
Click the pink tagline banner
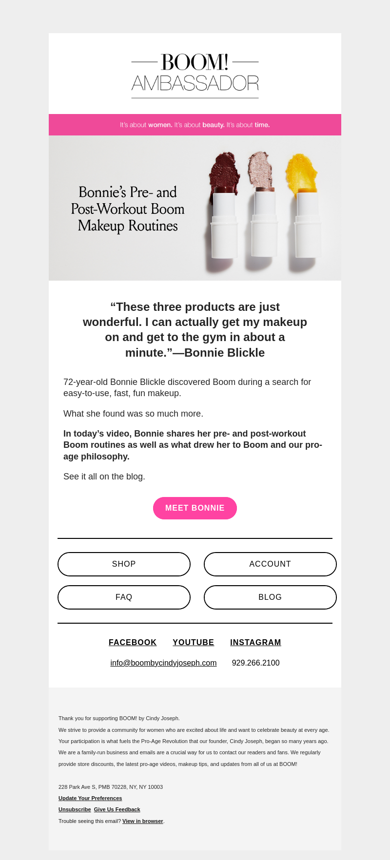pos(195,125)
